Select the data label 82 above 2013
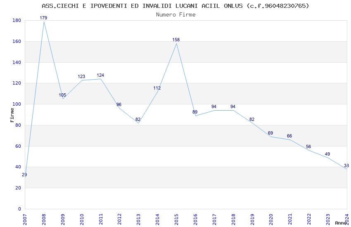The image size is (351, 227). pyautogui.click(x=138, y=119)
